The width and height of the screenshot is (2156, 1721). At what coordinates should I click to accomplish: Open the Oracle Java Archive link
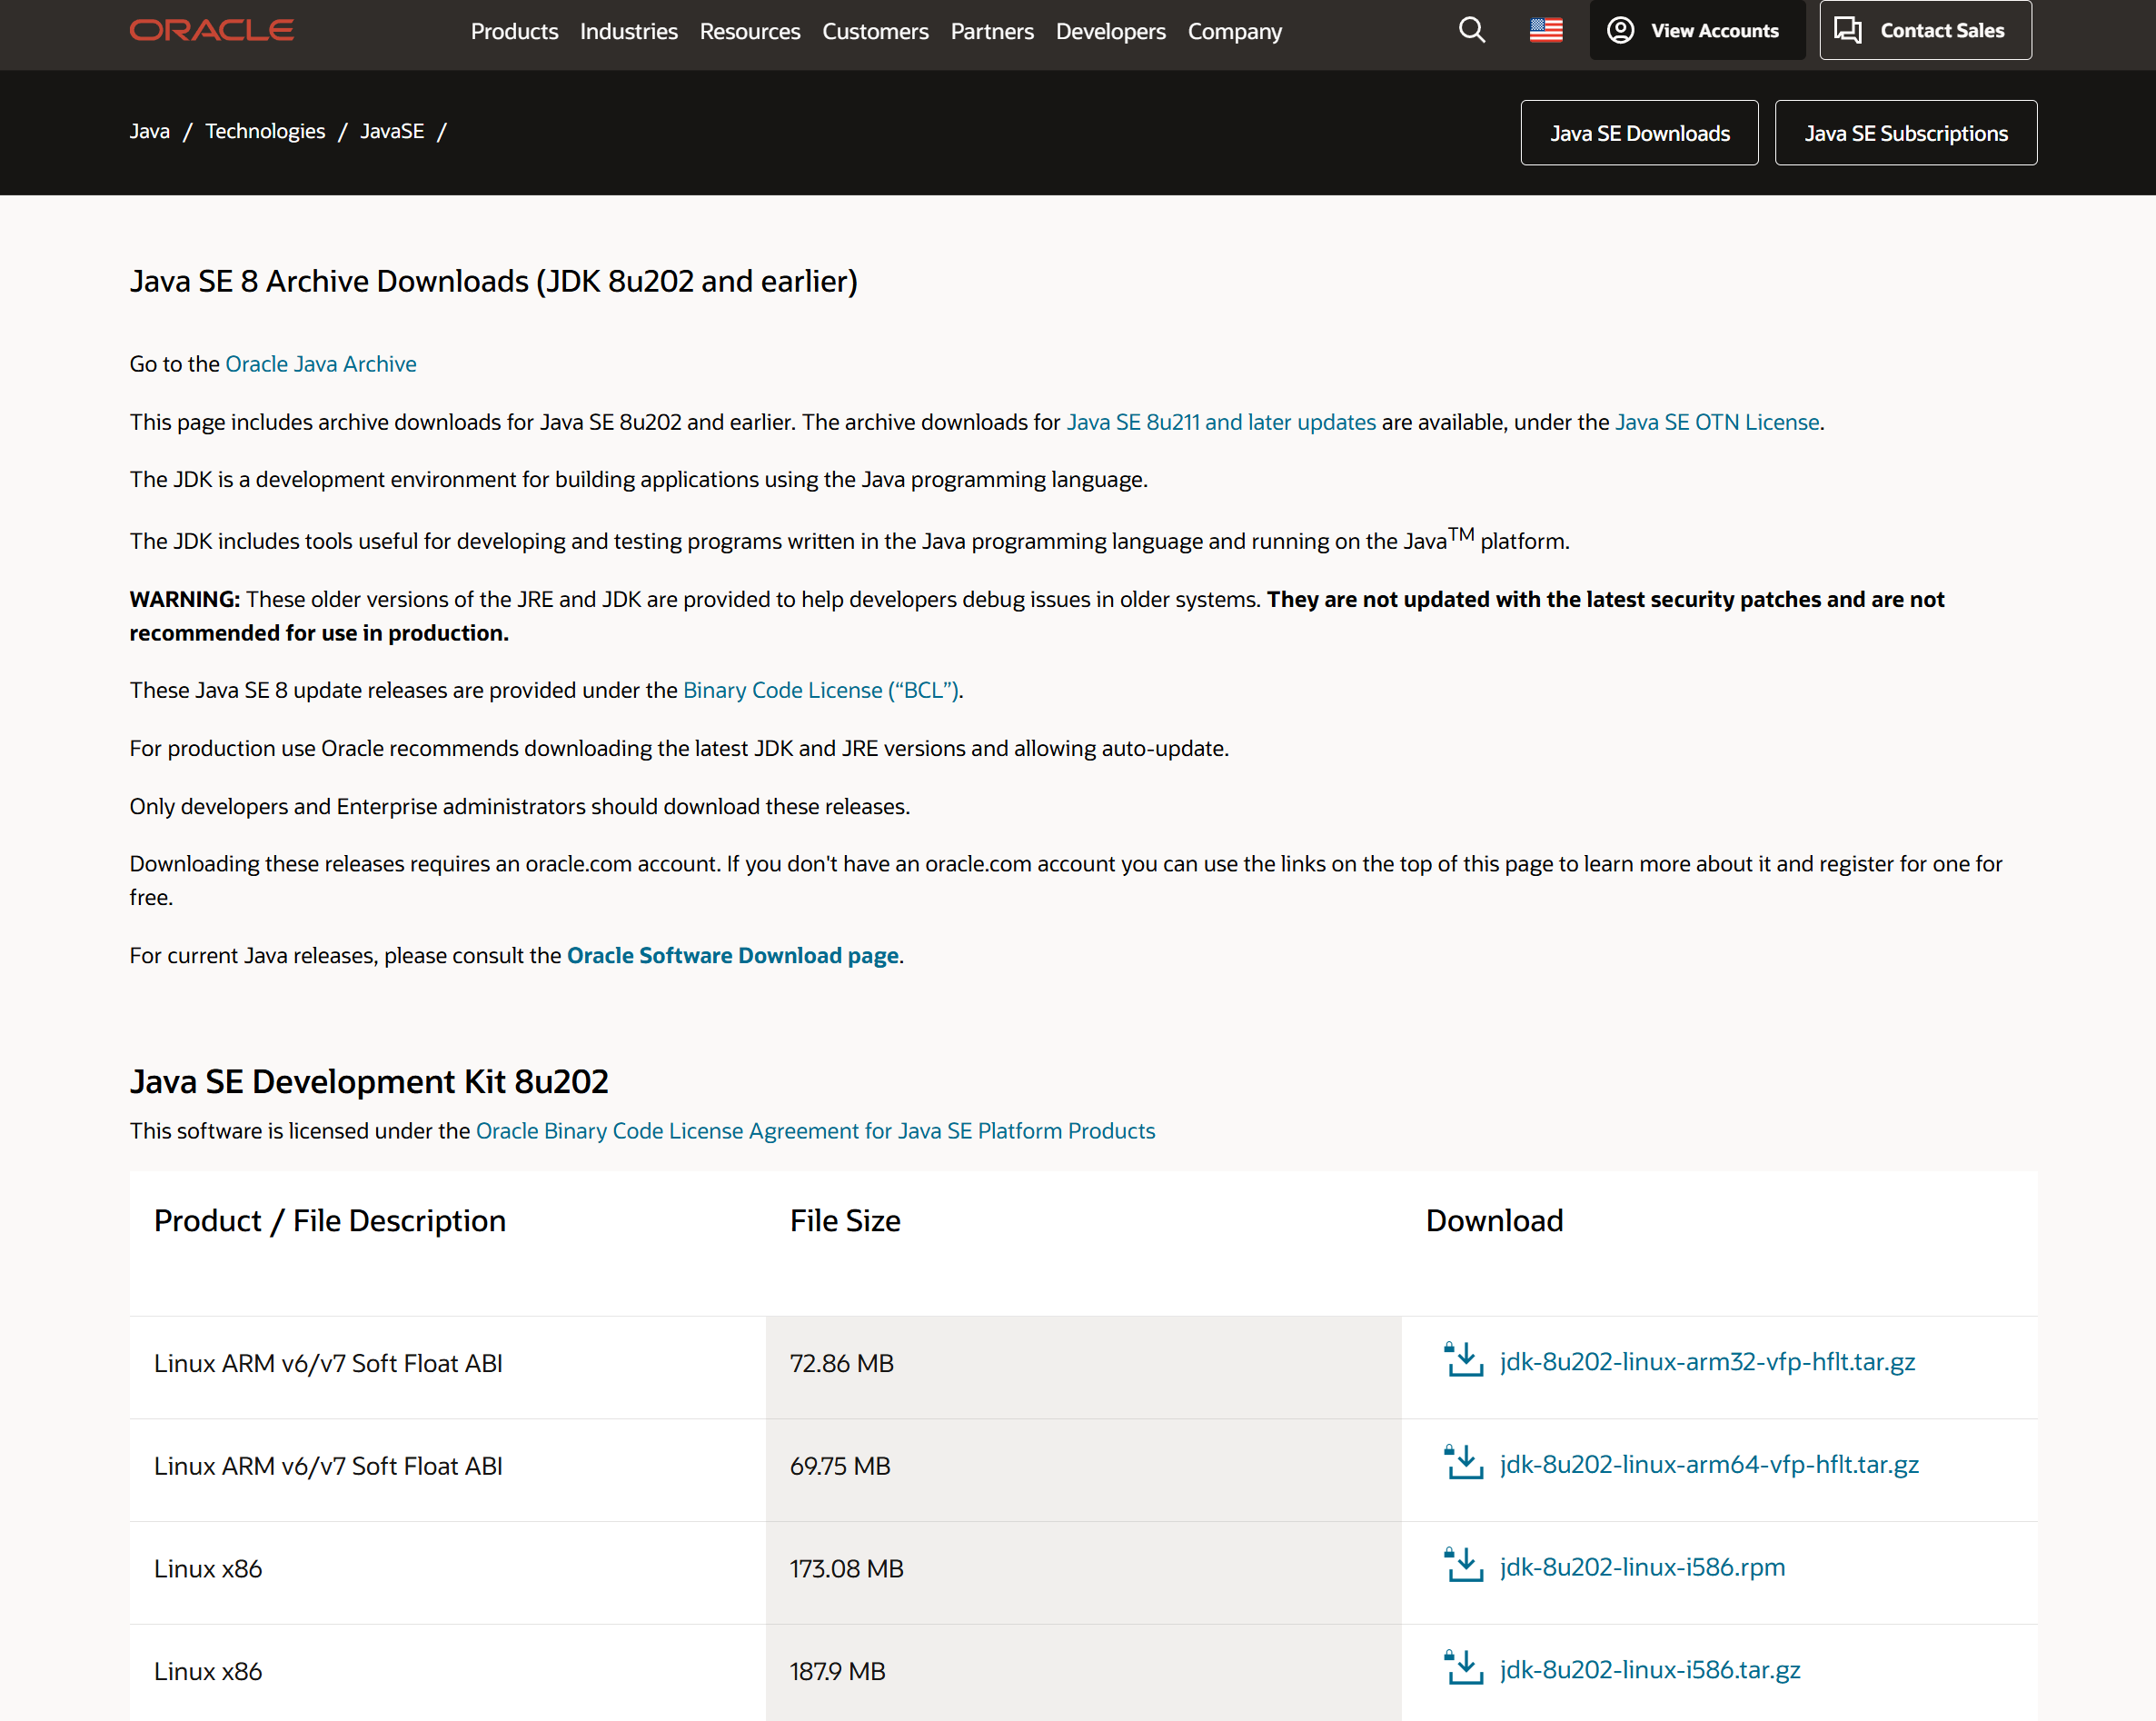[321, 364]
